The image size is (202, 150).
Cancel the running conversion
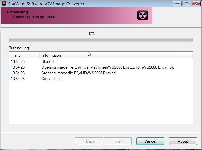pos(150,141)
